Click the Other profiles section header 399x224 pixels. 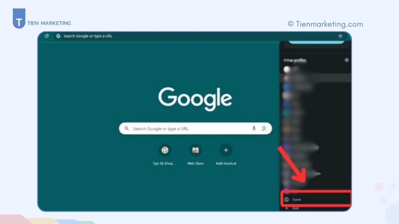294,60
